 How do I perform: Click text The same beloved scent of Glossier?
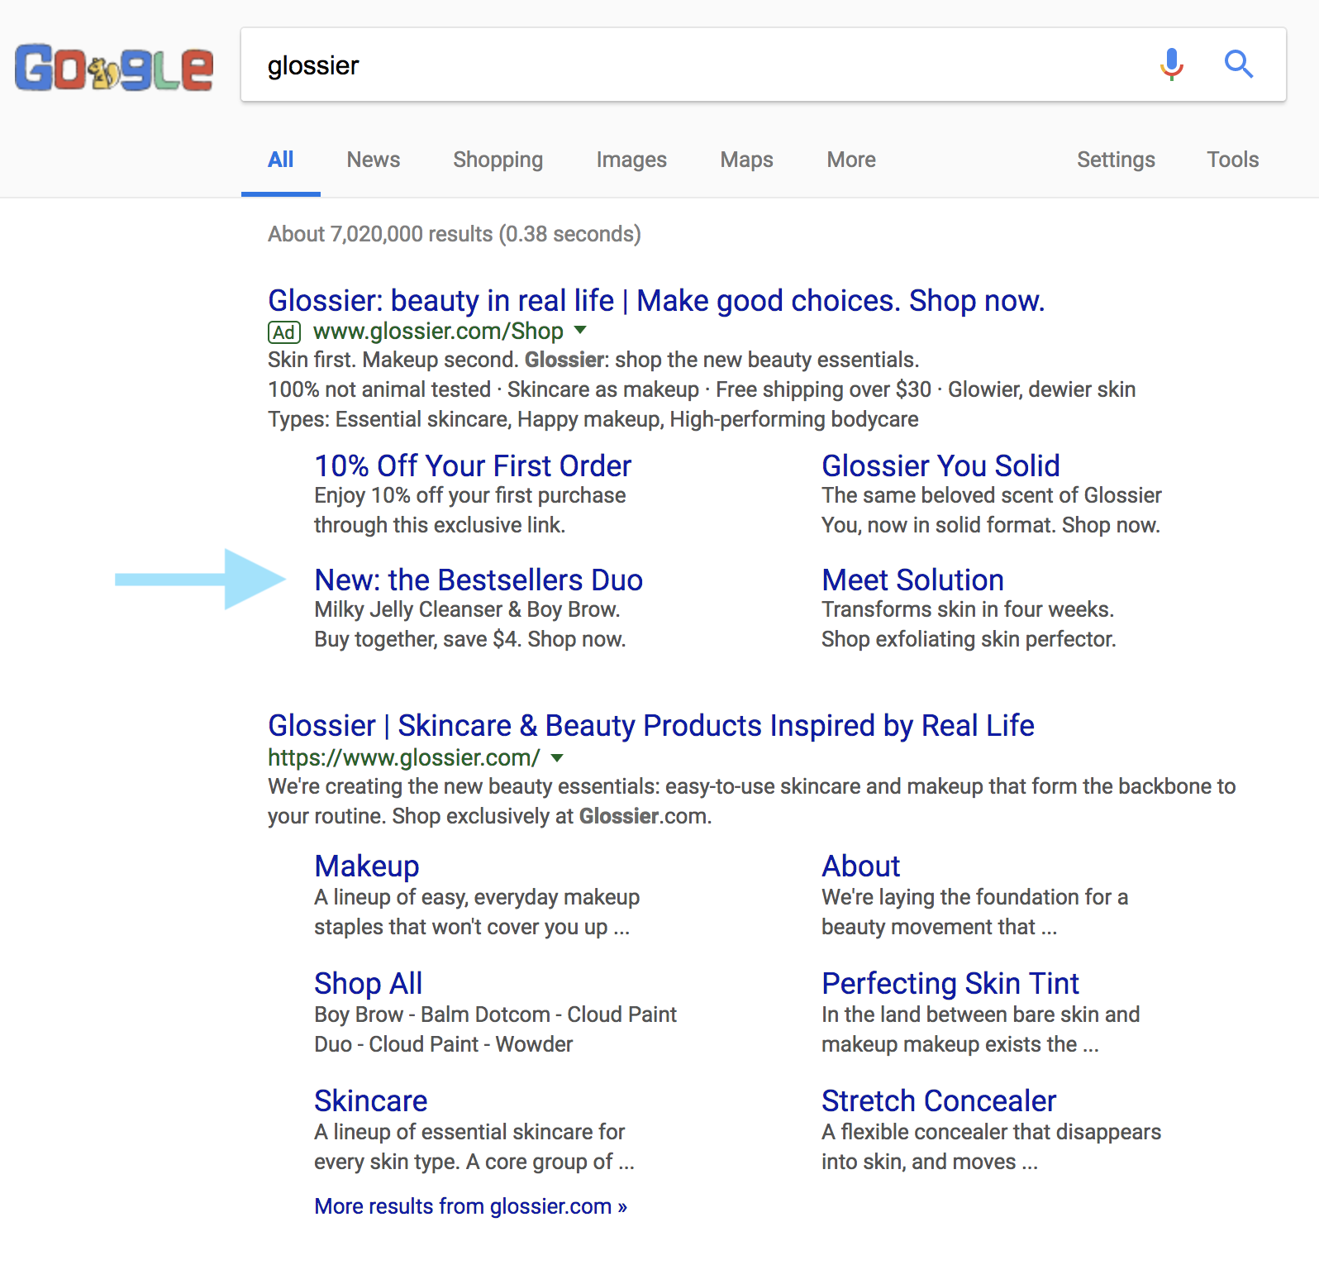992,495
